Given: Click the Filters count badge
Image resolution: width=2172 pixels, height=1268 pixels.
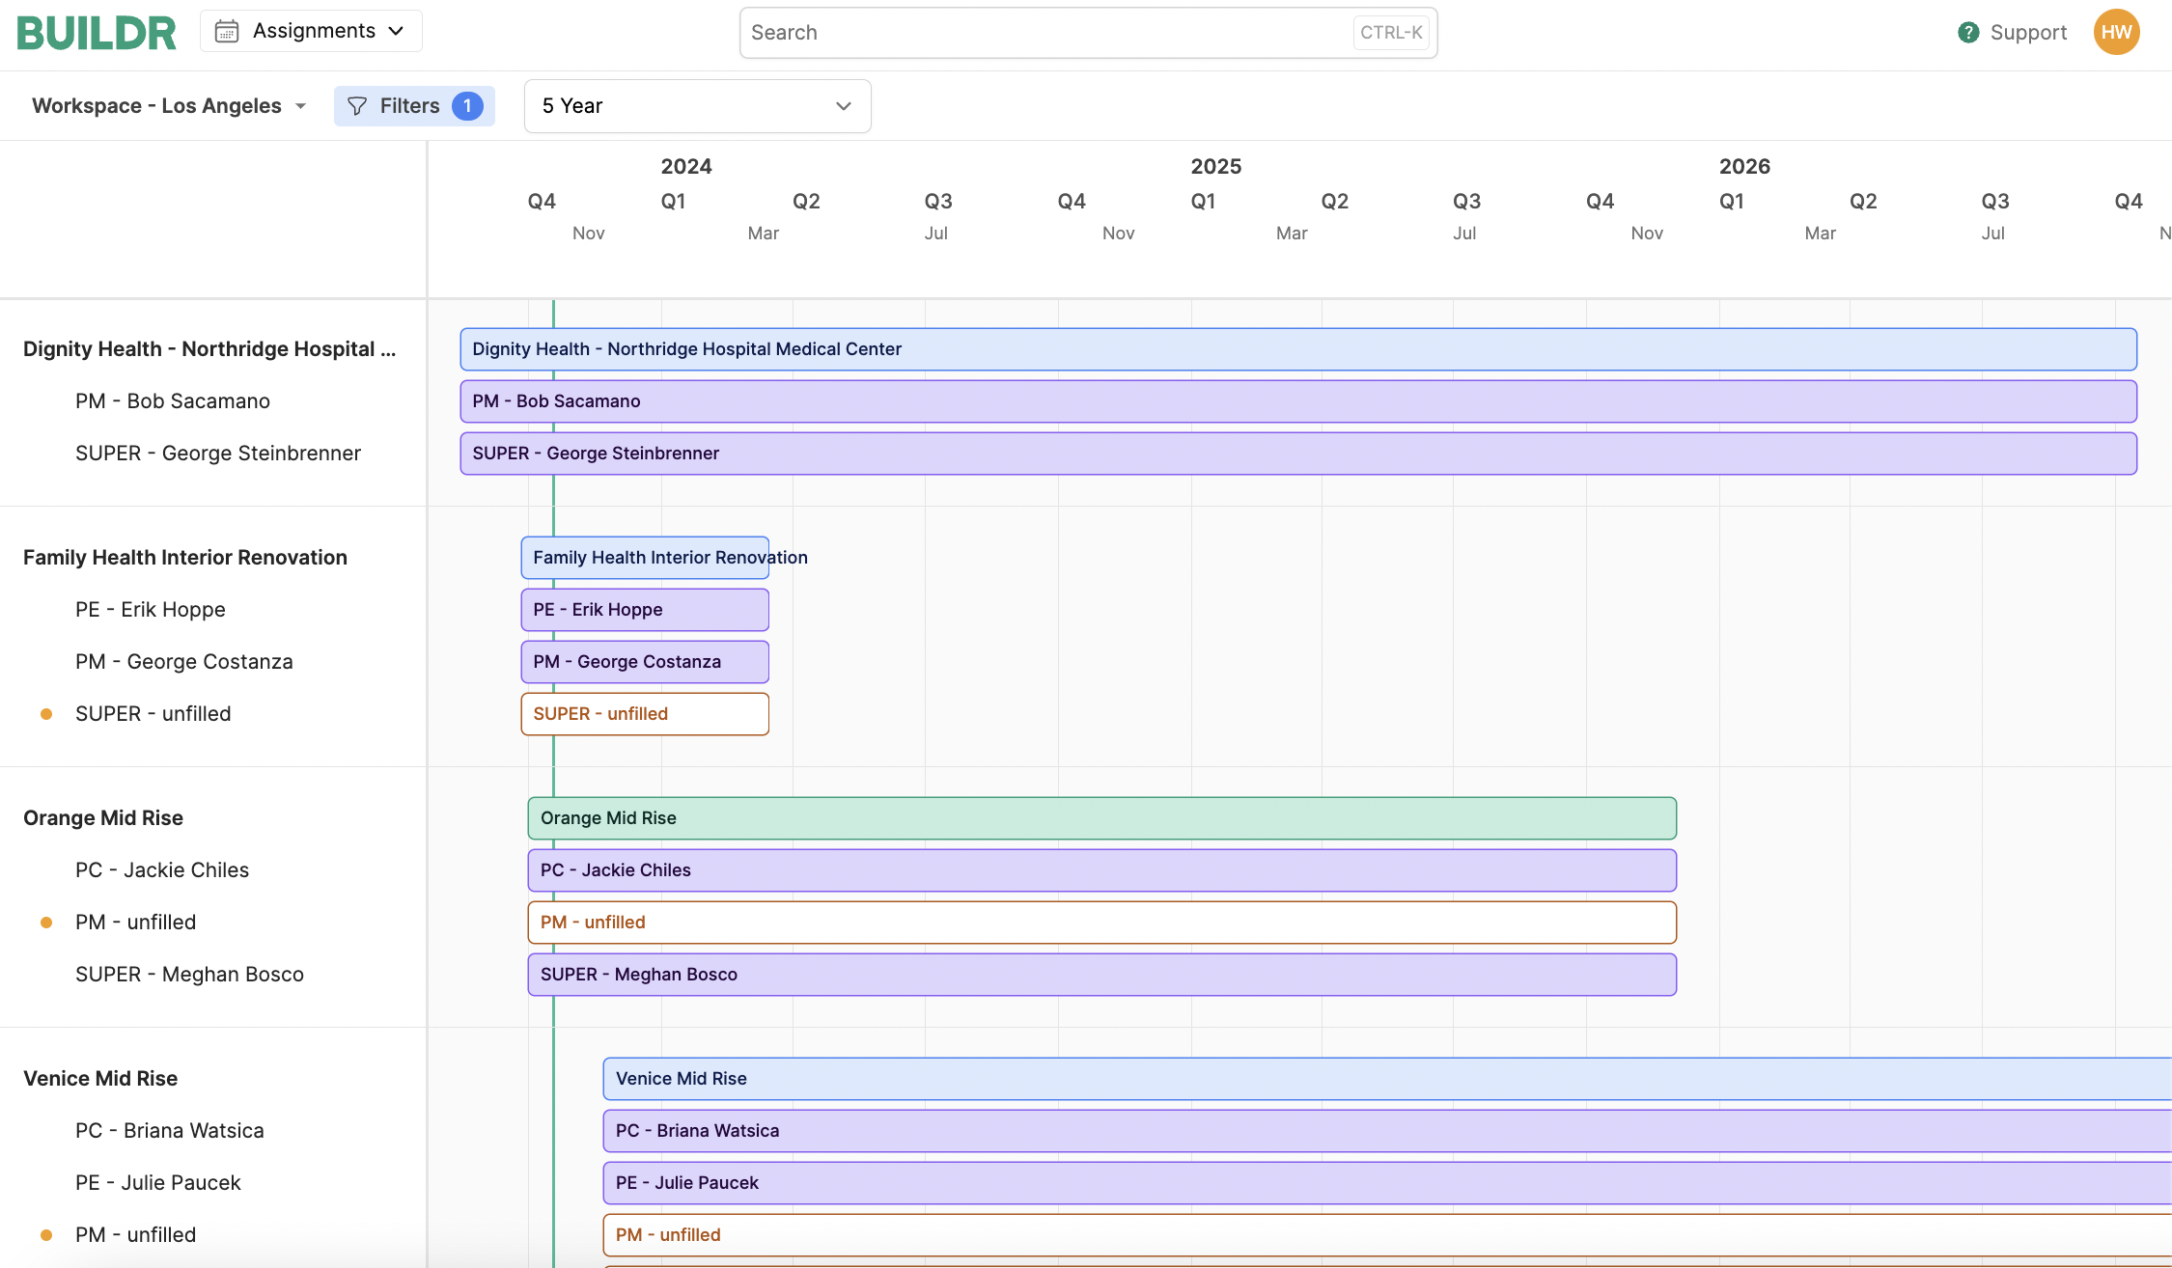Looking at the screenshot, I should pos(467,106).
